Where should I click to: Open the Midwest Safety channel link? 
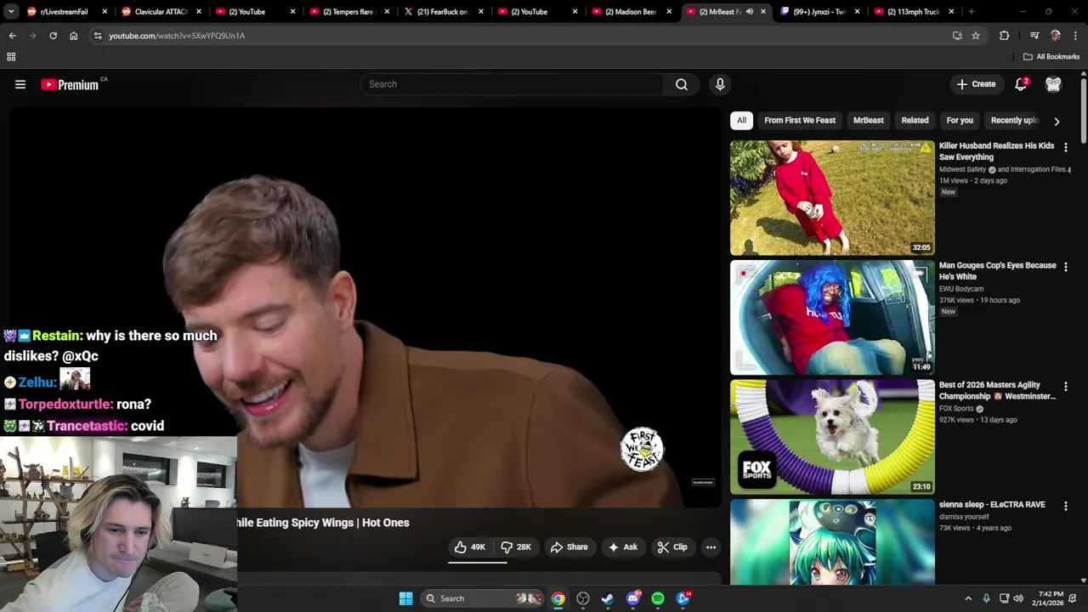pyautogui.click(x=962, y=170)
